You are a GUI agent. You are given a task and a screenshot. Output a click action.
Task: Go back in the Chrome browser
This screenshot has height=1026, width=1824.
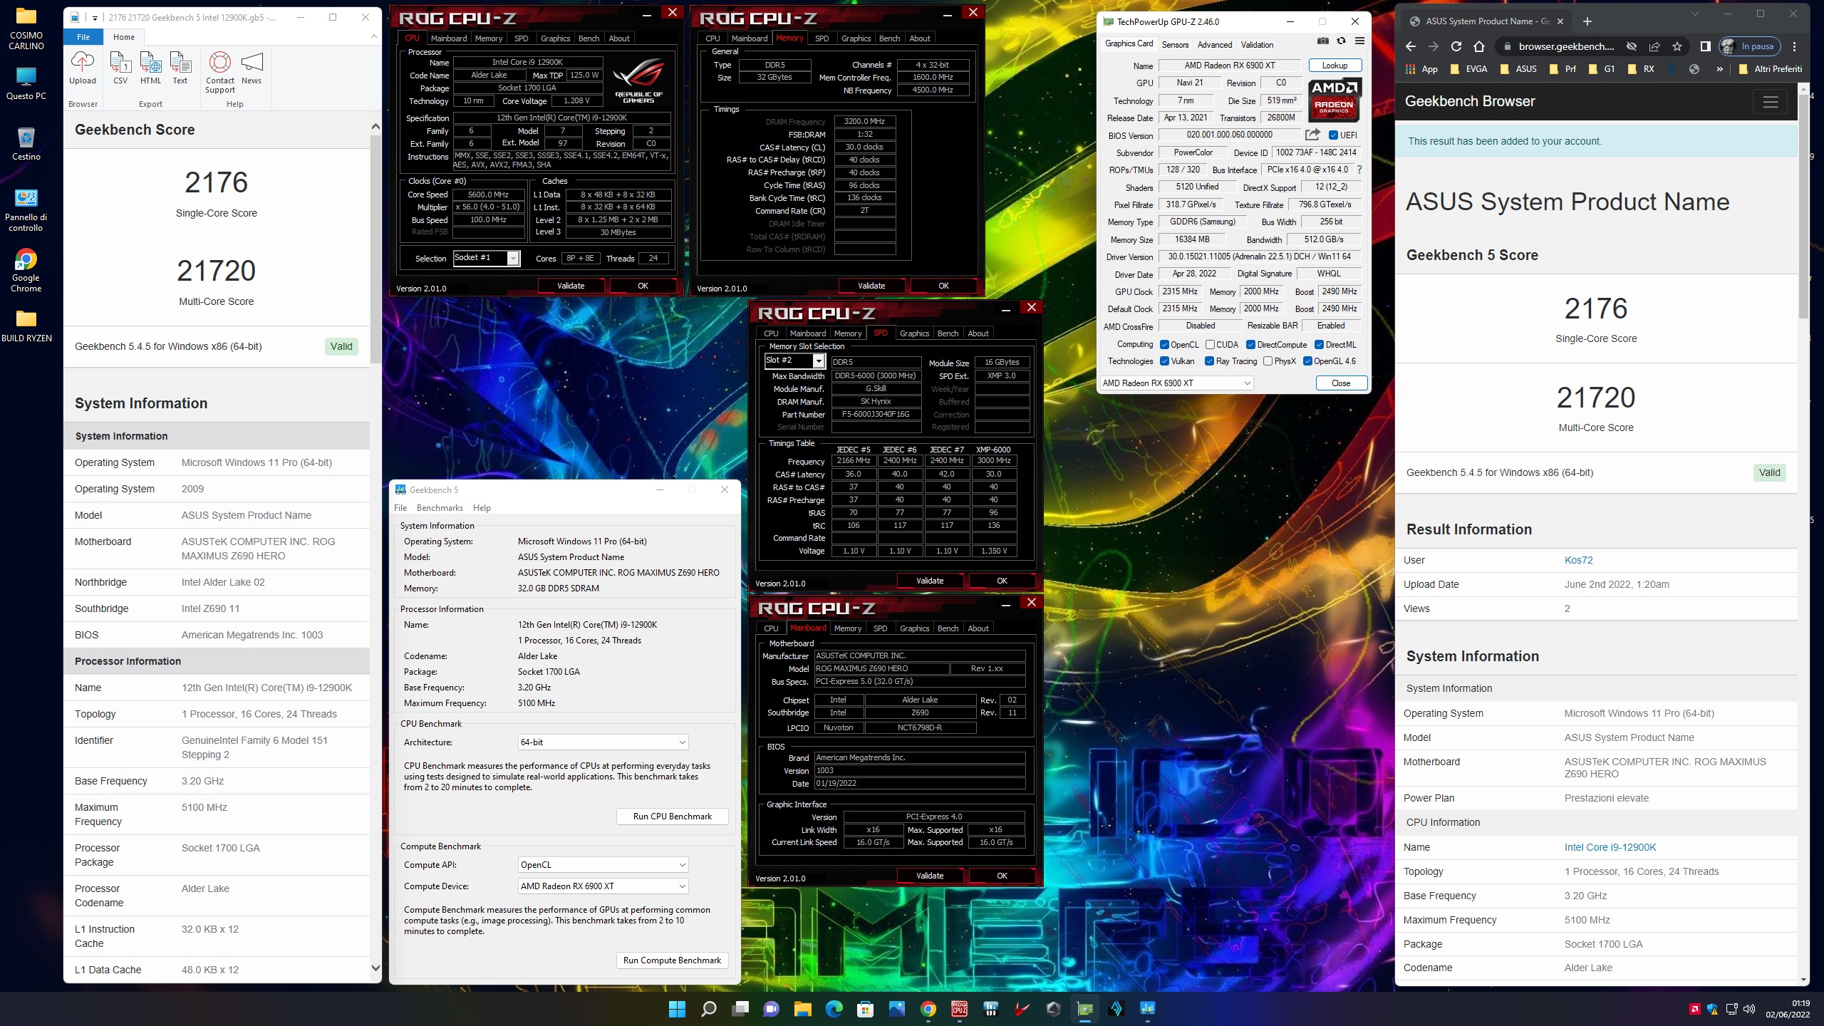coord(1411,46)
